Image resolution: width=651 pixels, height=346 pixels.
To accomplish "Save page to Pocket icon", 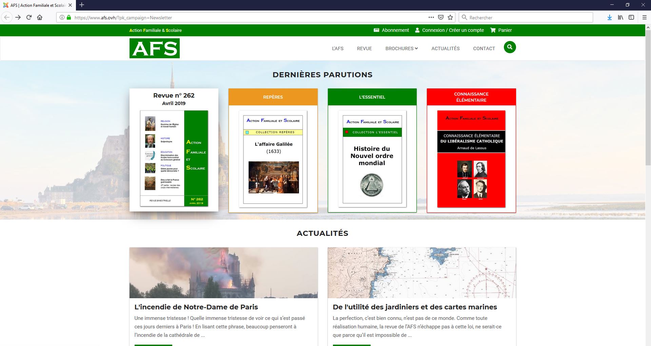I will click(440, 17).
